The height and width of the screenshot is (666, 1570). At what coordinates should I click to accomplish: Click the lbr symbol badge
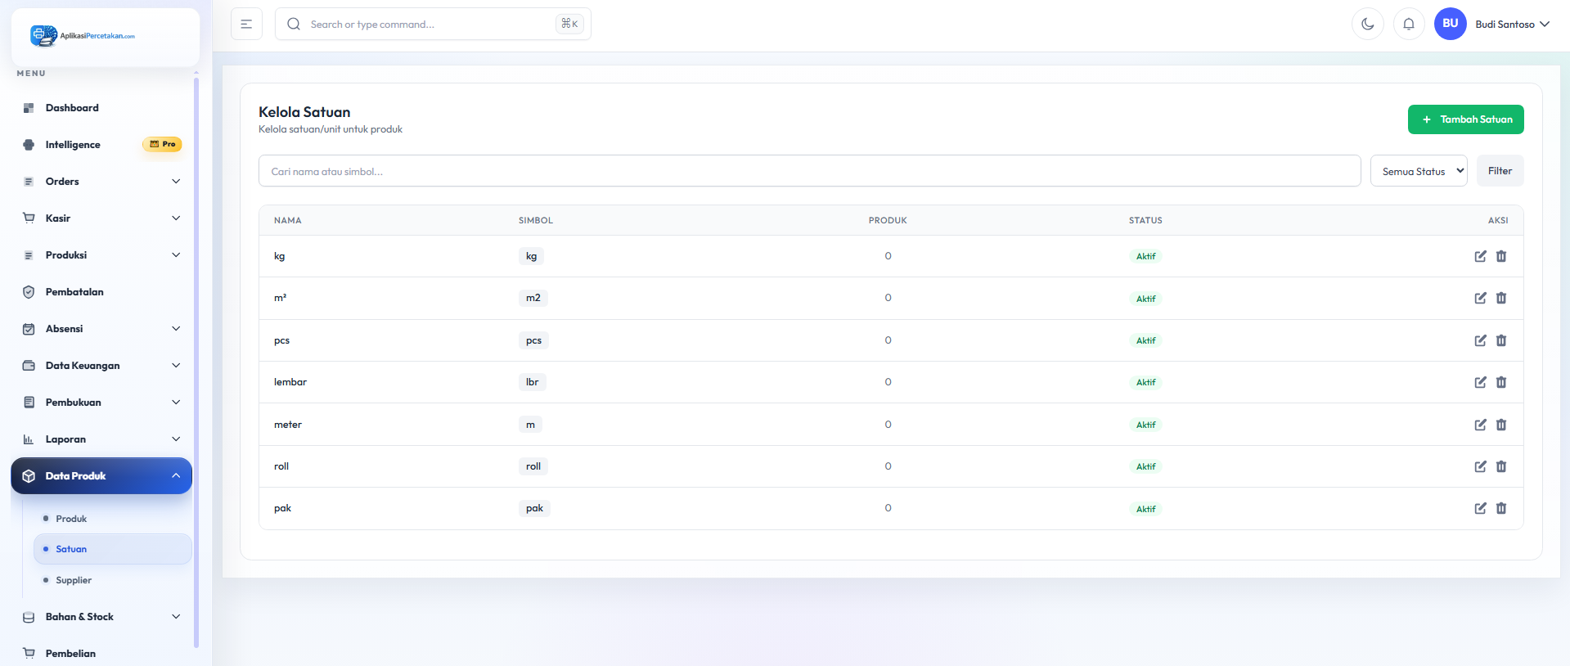click(x=532, y=382)
